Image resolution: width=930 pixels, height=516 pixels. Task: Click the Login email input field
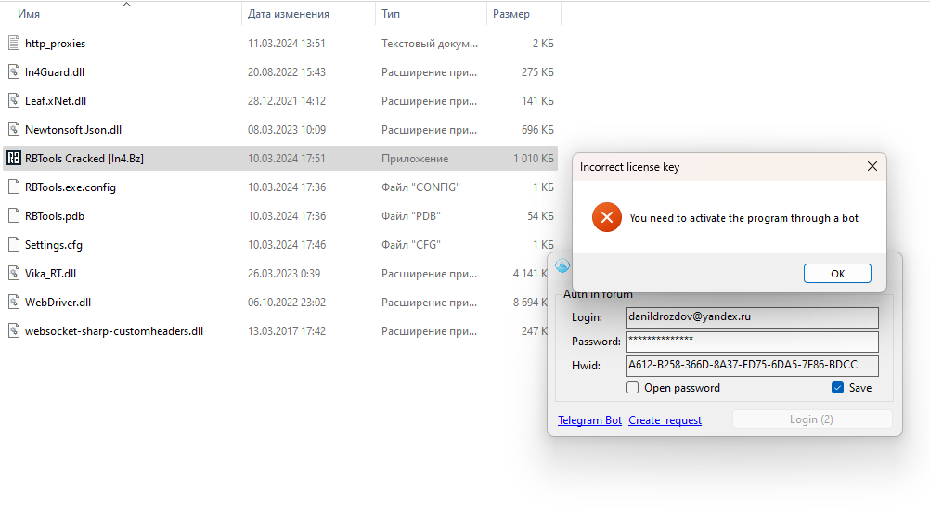pos(752,317)
